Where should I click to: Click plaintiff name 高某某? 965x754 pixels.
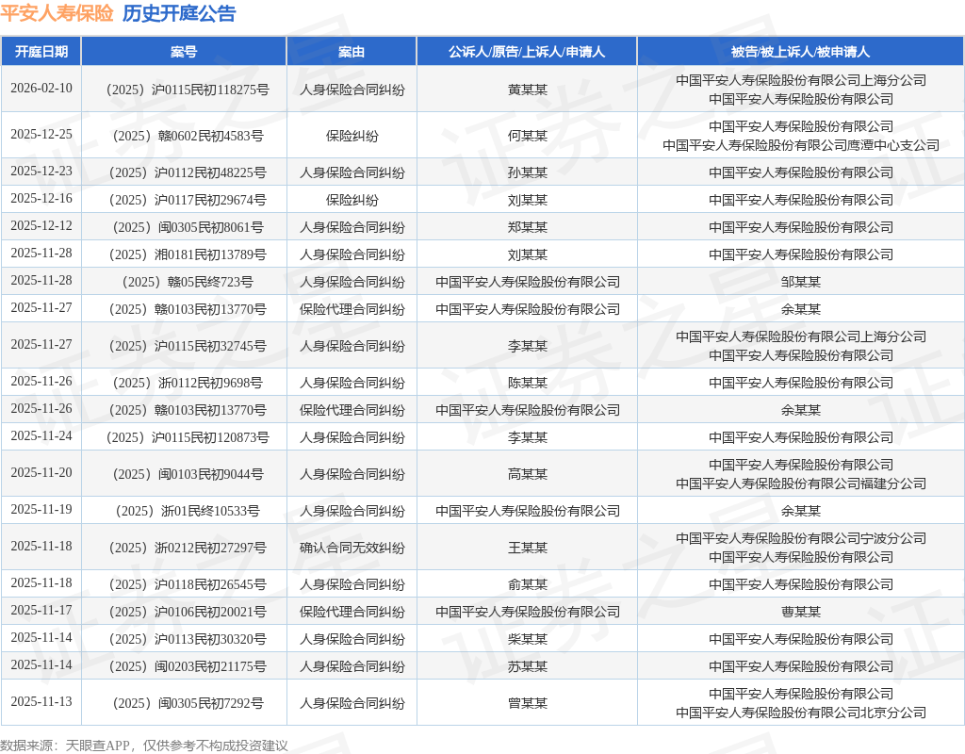[528, 475]
